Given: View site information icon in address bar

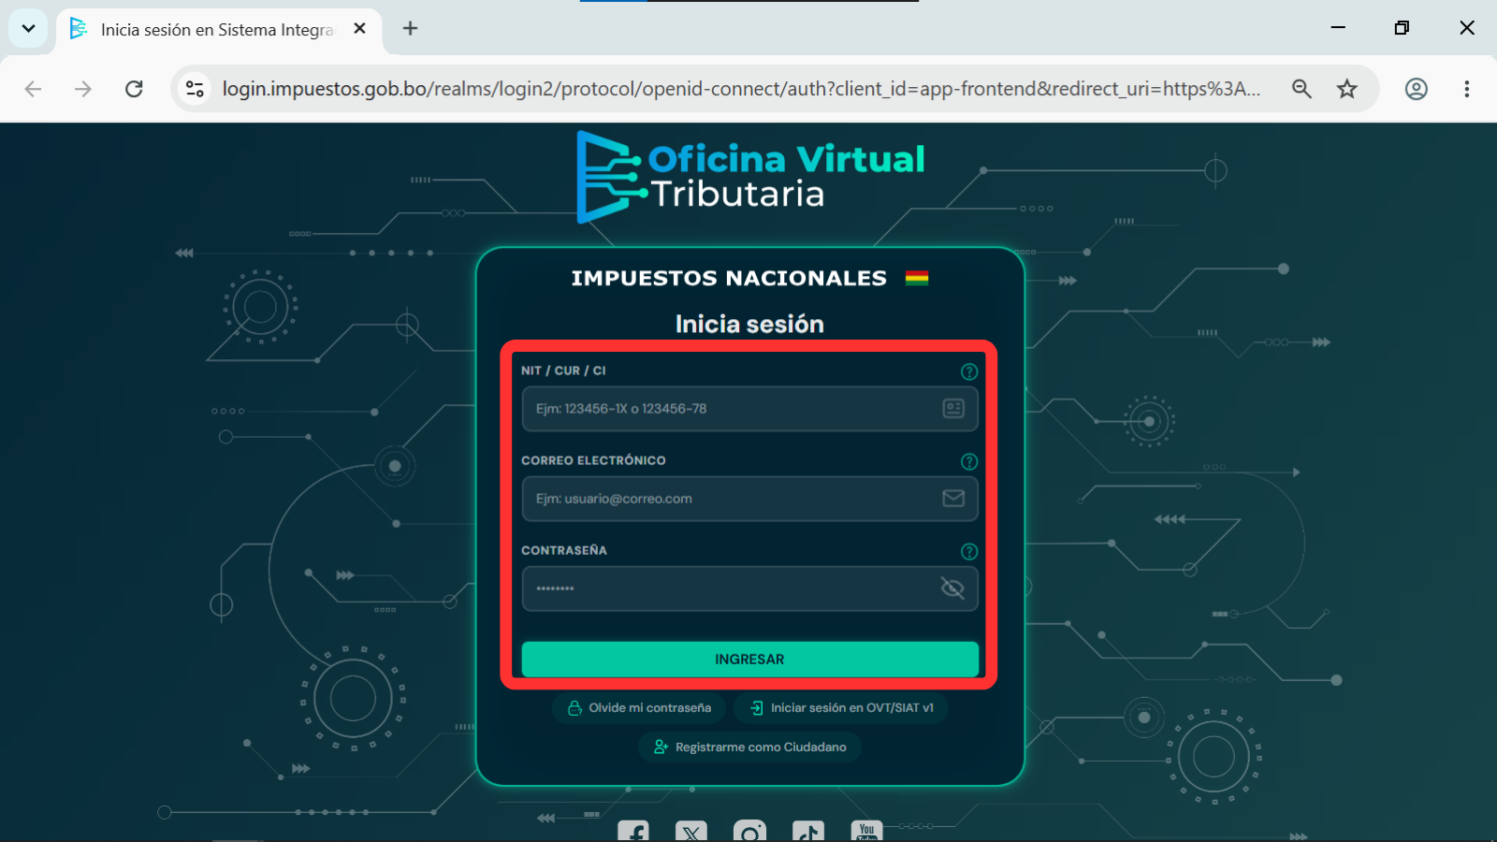Looking at the screenshot, I should 195,89.
